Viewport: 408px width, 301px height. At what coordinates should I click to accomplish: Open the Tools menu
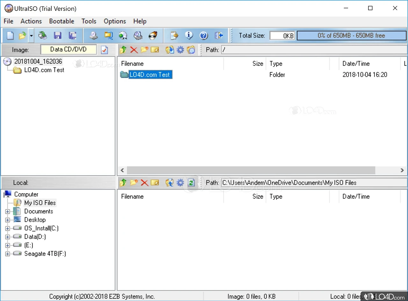(x=89, y=21)
